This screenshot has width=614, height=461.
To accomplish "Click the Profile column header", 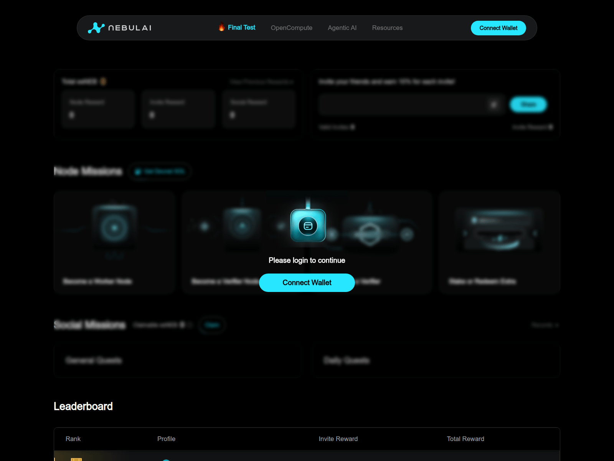I will (x=166, y=439).
